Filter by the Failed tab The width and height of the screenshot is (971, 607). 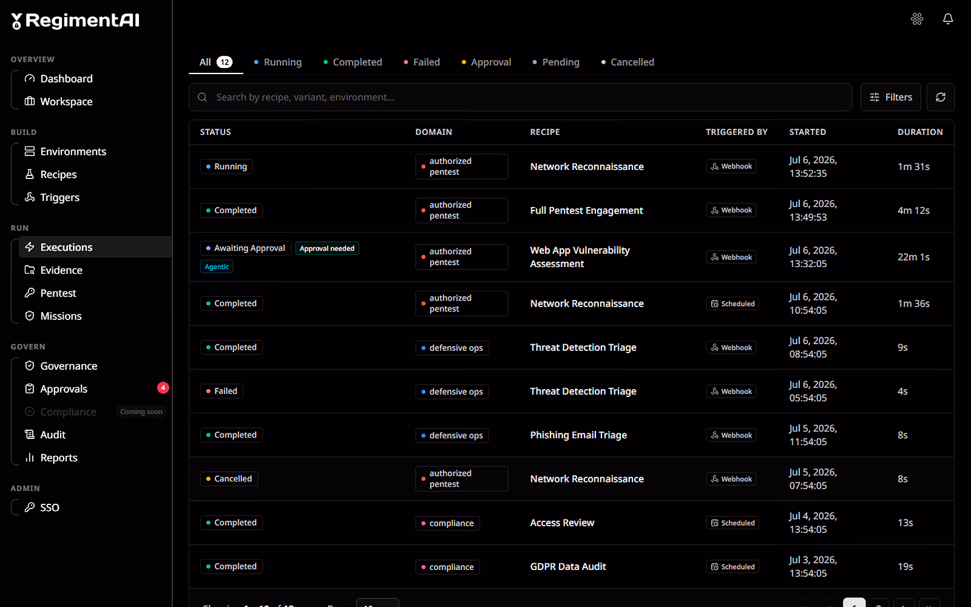coord(422,62)
